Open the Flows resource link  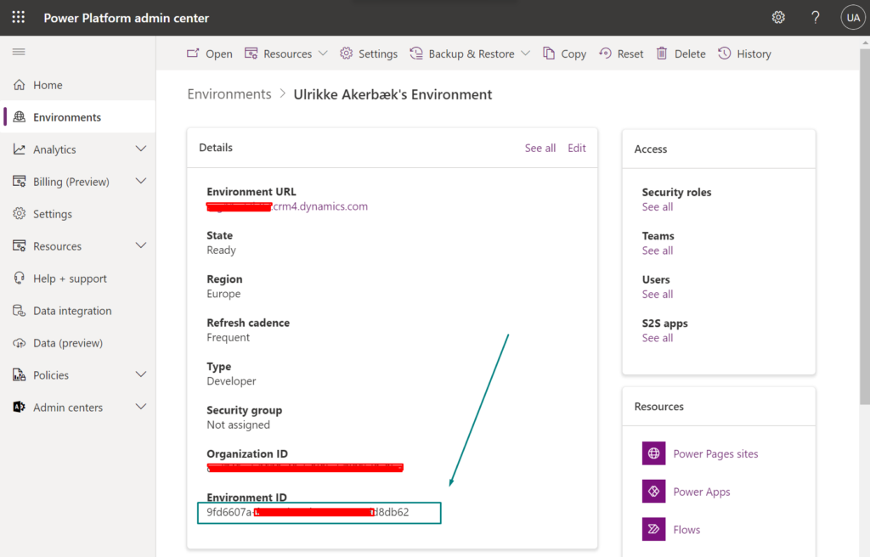(686, 530)
